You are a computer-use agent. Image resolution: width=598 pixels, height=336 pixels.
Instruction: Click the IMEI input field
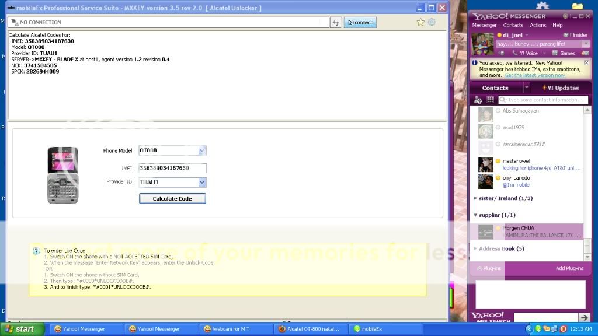pyautogui.click(x=172, y=168)
